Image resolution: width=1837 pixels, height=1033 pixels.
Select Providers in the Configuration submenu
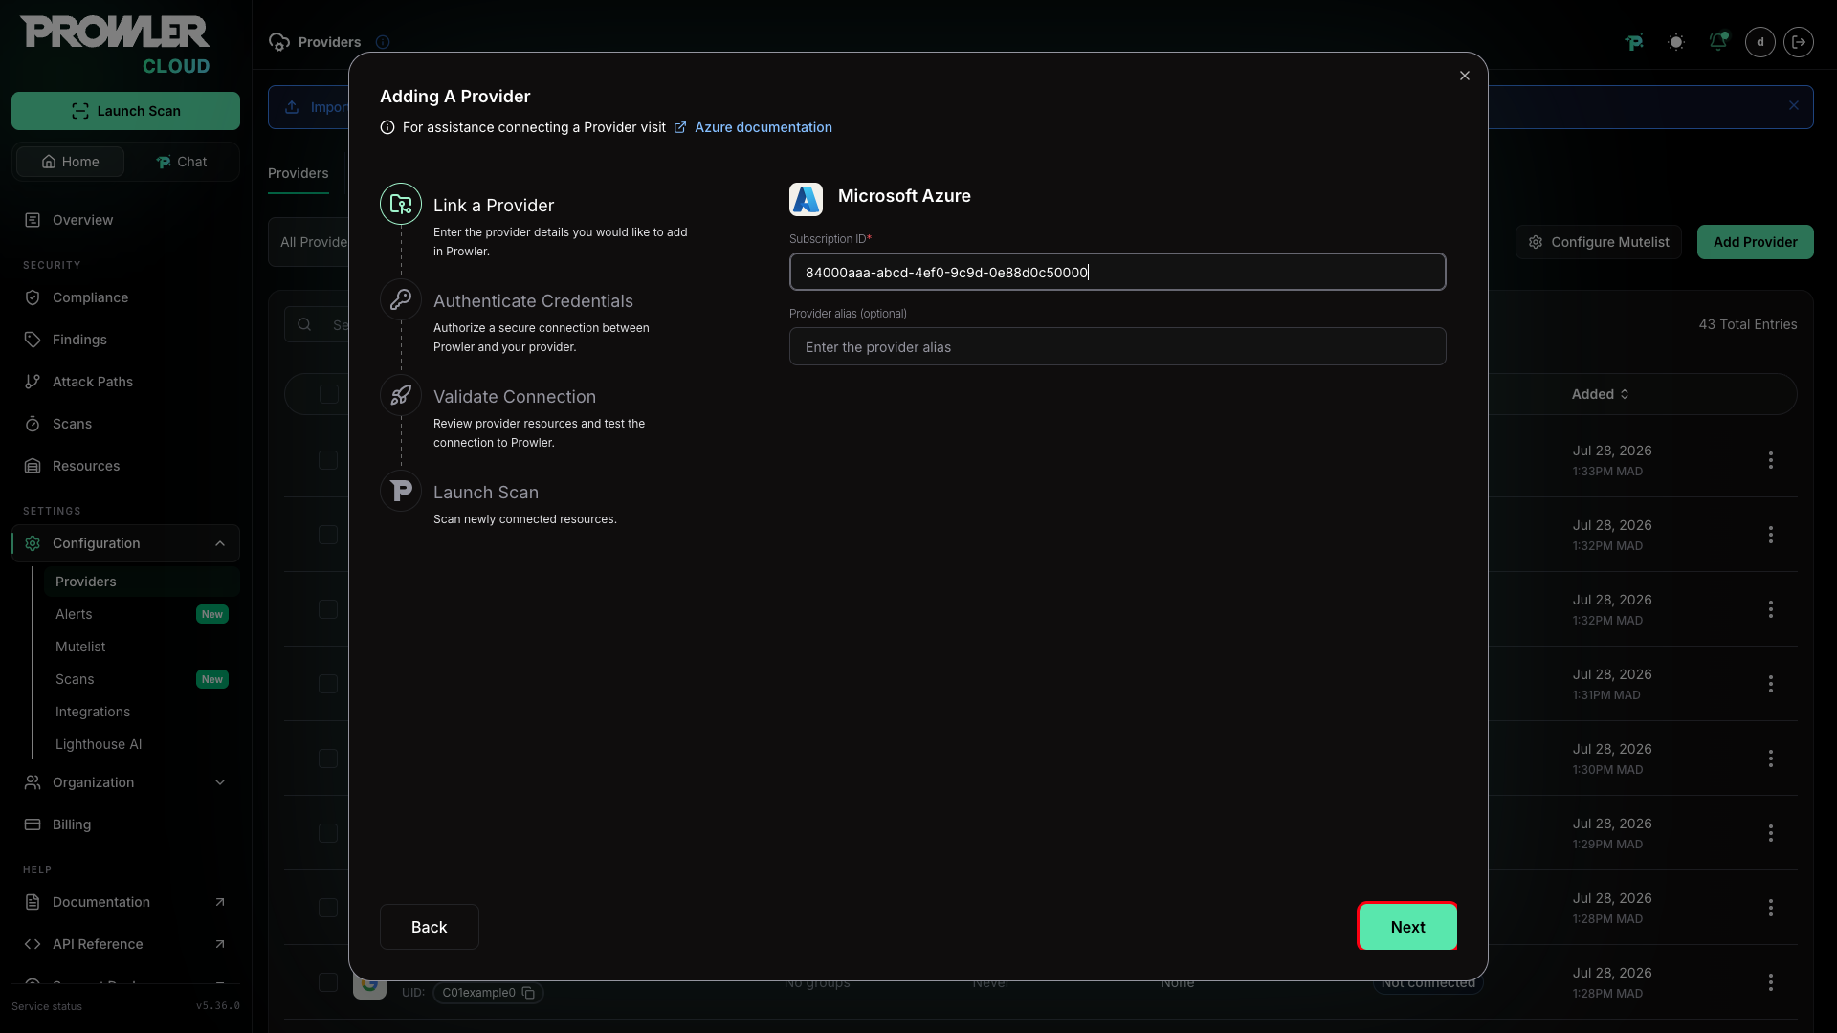[142, 582]
